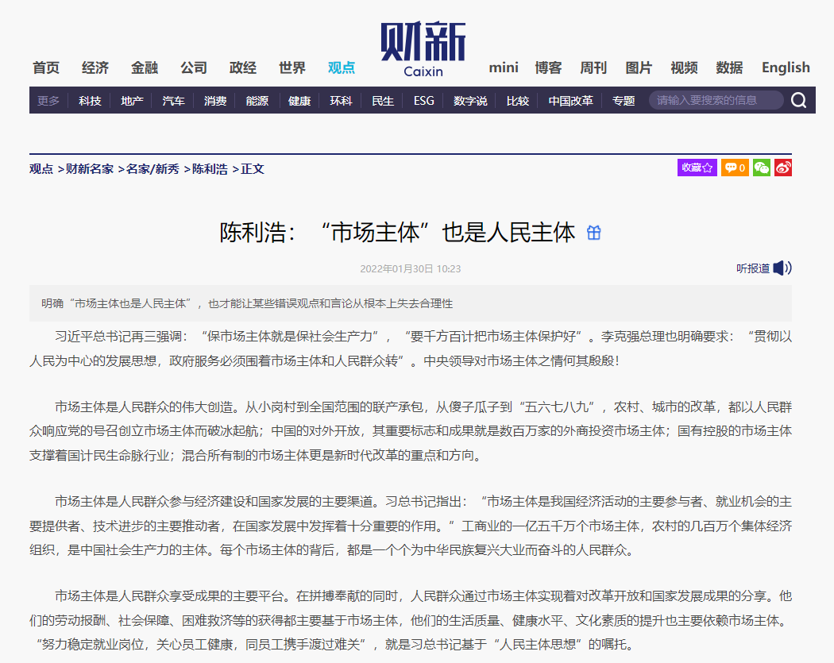Click the search magnifier icon
834x663 pixels.
798,101
